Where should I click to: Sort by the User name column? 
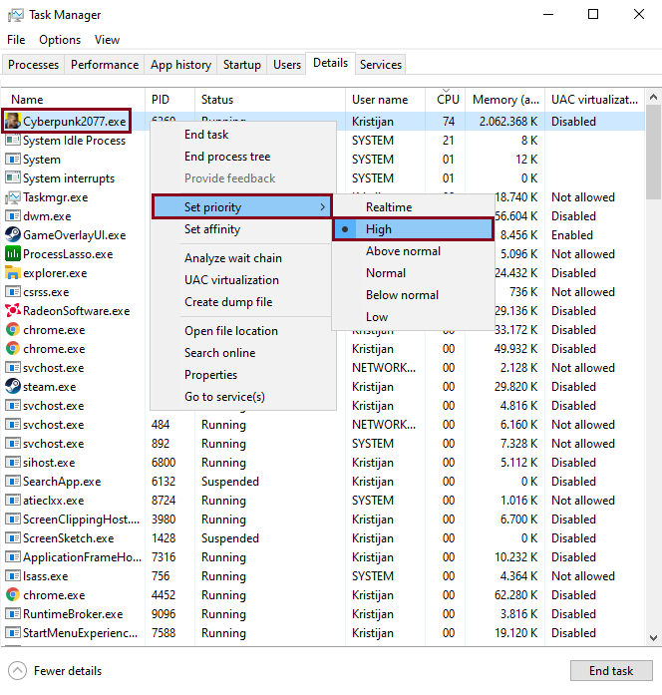pos(385,100)
